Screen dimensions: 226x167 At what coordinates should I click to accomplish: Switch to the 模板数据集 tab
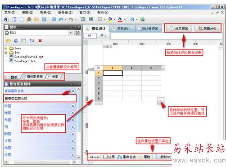click(33, 77)
